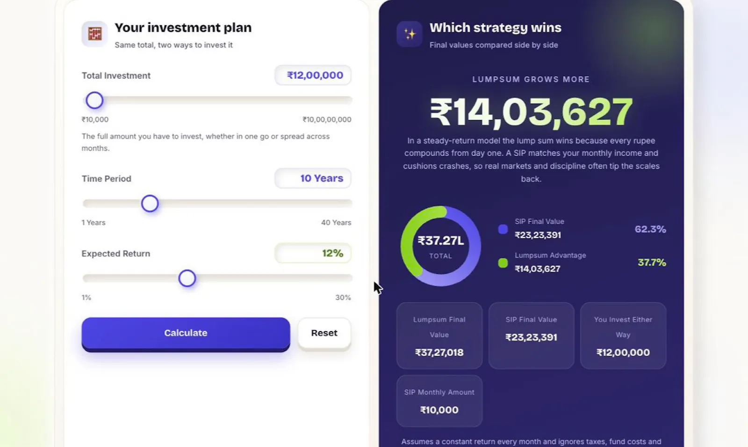Click the ₹37.27L total donut chart
The width and height of the screenshot is (748, 447).
coord(441,246)
